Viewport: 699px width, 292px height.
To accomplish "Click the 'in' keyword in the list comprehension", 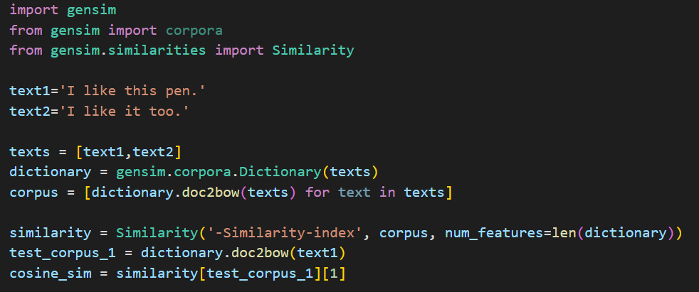I will pos(390,192).
